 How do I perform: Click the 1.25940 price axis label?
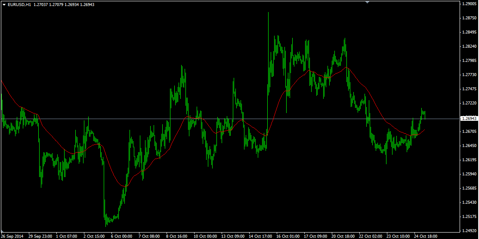point(469,174)
